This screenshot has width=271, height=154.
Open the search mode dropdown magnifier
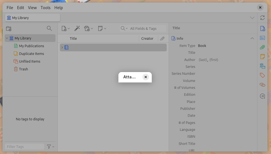124,28
